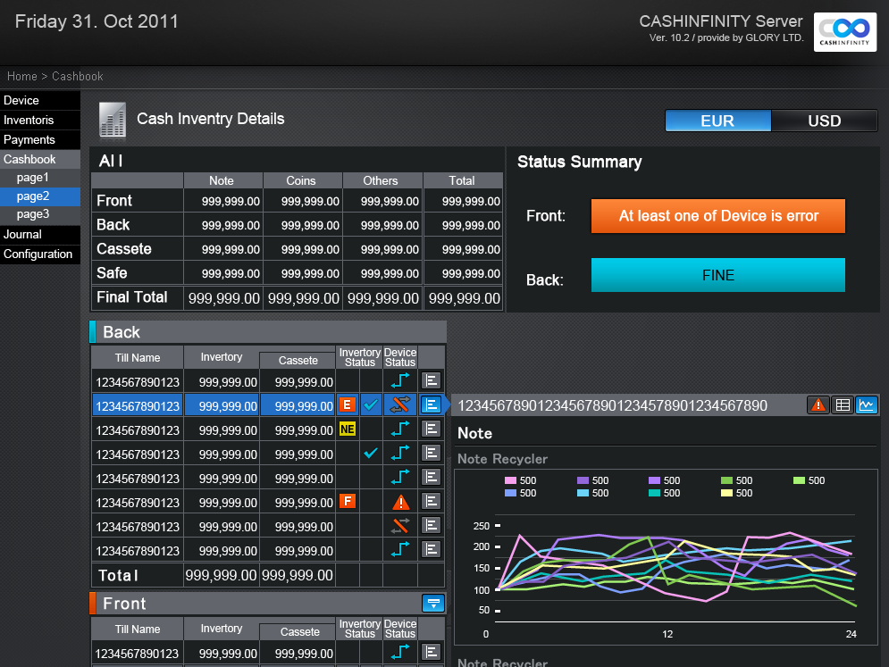
Task: Click the 'At least one of Device is error' button
Action: pos(718,216)
